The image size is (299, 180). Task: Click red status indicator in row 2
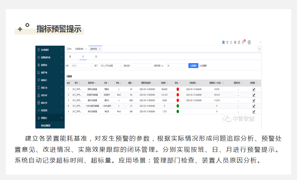(178, 95)
